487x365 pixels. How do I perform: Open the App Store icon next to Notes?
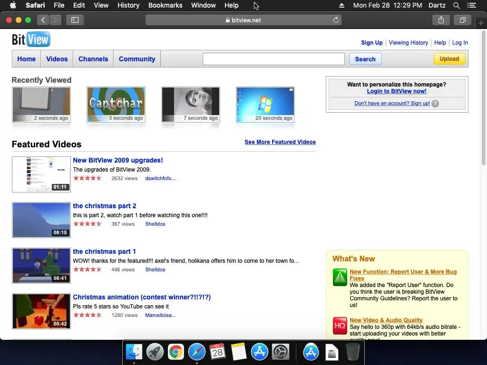pos(260,352)
